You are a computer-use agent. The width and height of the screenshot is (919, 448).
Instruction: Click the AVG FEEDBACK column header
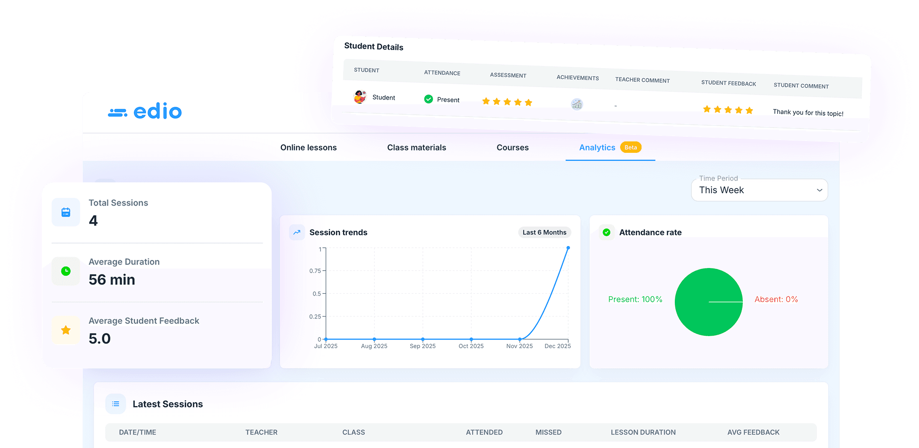coord(753,432)
